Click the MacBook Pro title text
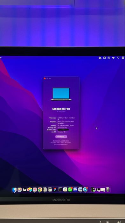Image resolution: width=125 pixels, height=223 pixels. (61, 109)
